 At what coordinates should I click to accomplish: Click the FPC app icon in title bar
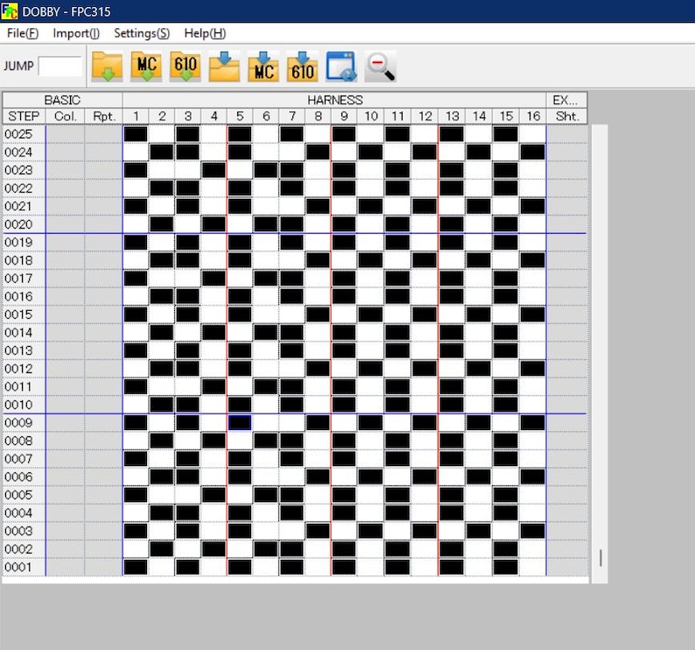click(10, 11)
